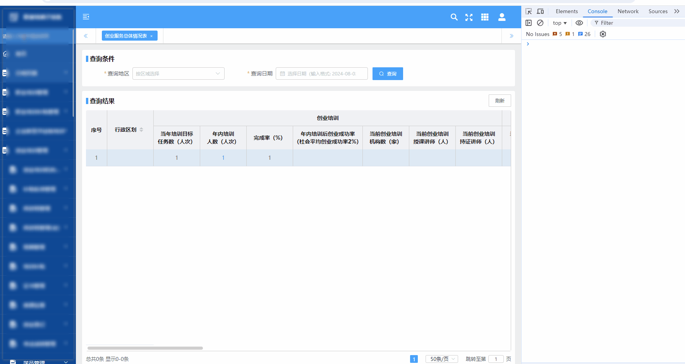Image resolution: width=685 pixels, height=364 pixels.
Task: Click the value under 当年培训目标任务数
Action: [x=177, y=158]
